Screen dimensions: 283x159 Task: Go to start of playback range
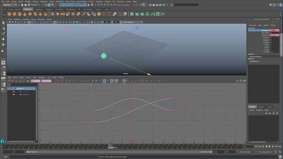pos(256,147)
